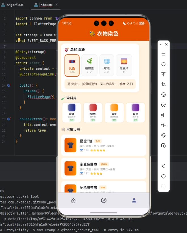The width and height of the screenshot is (187, 233).
Task: Open the 冰染帆布袋 dyeing record
Action: click(104, 187)
